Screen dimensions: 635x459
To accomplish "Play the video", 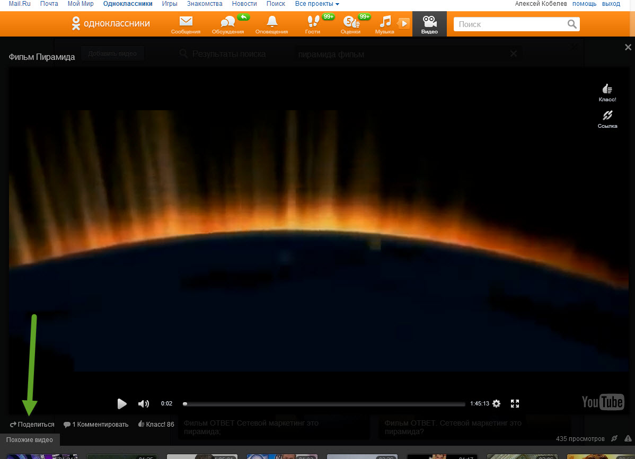I will click(121, 403).
